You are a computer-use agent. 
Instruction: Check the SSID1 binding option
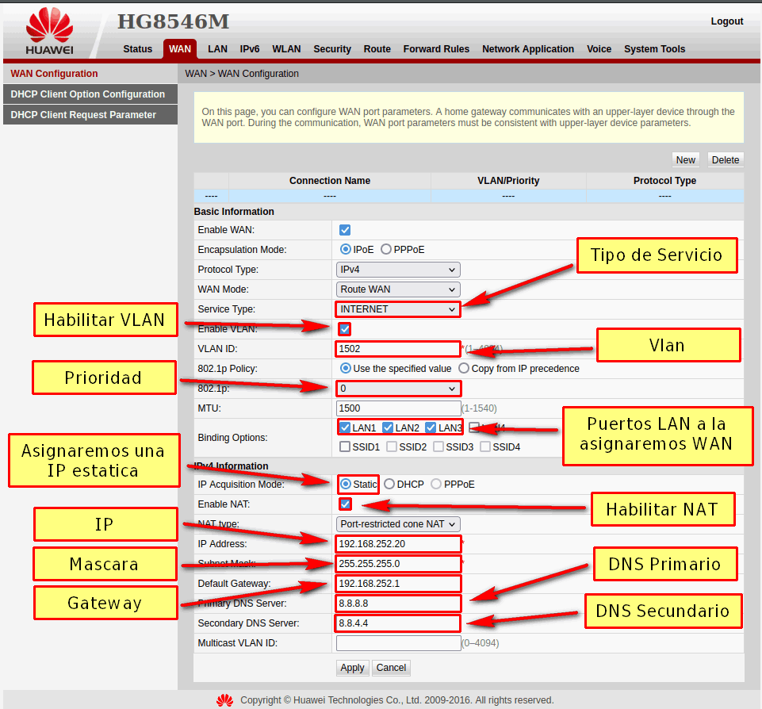coord(345,447)
